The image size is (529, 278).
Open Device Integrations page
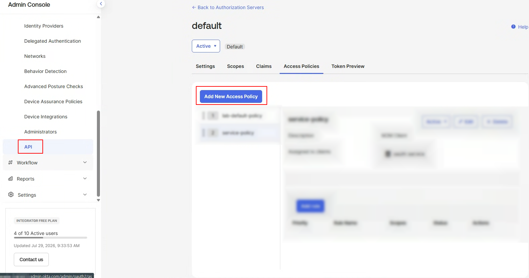46,117
